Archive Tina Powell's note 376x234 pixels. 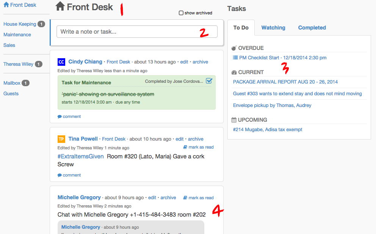pyautogui.click(x=196, y=139)
